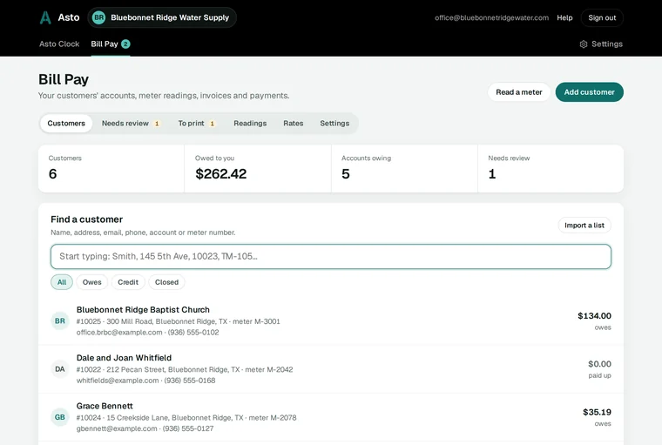Click the $134.00 owes amount
The height and width of the screenshot is (445, 662).
(x=594, y=316)
